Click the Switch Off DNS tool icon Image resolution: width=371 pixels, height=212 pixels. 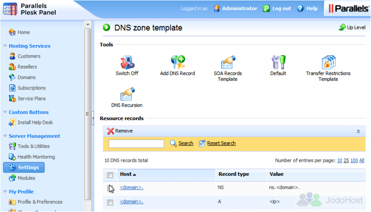(x=127, y=62)
